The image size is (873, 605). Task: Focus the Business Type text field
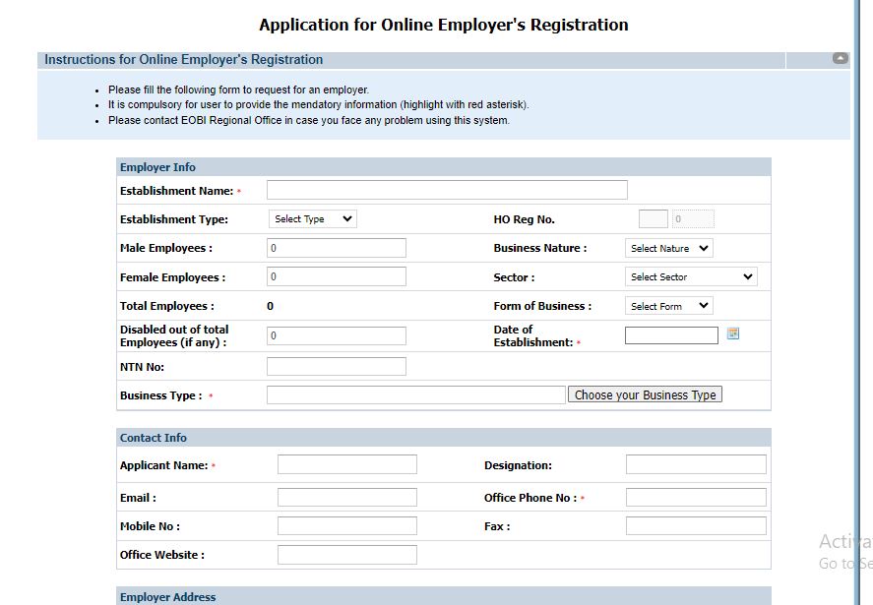416,394
